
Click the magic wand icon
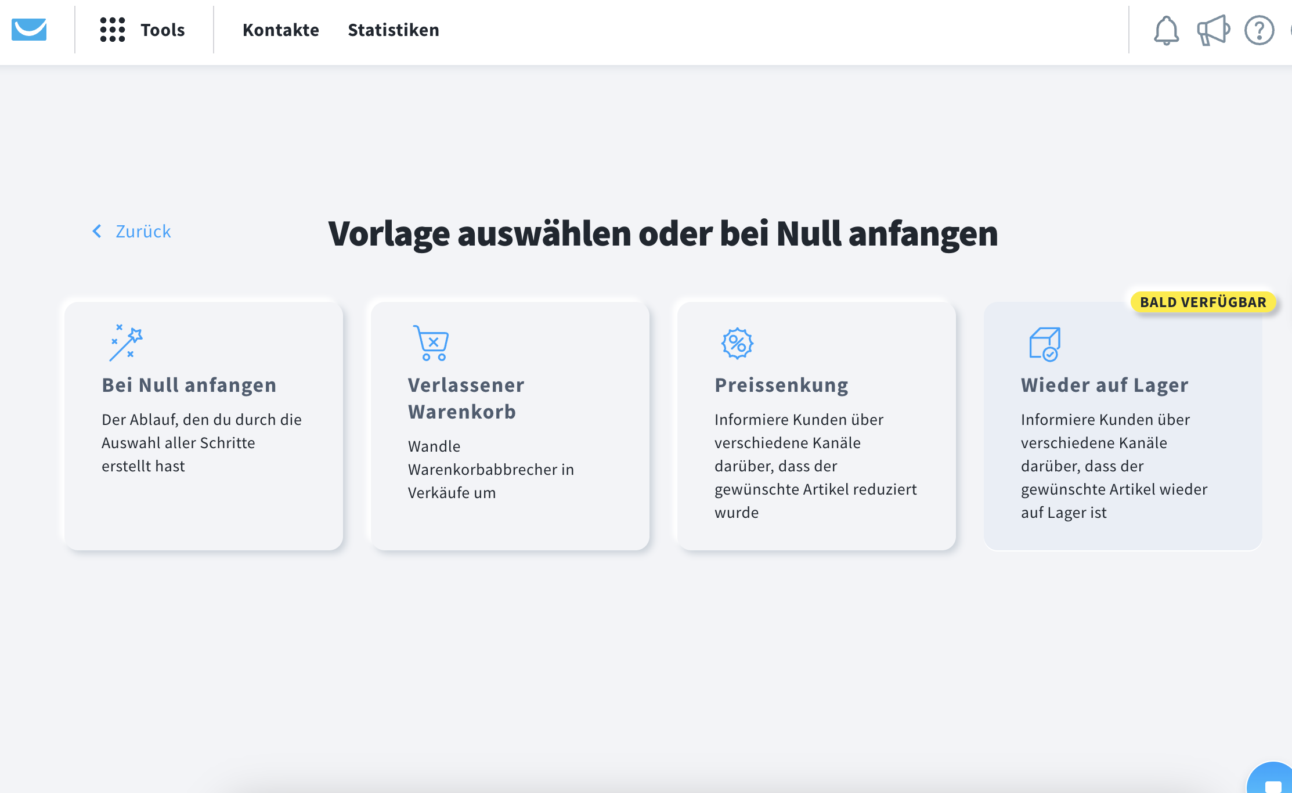126,343
